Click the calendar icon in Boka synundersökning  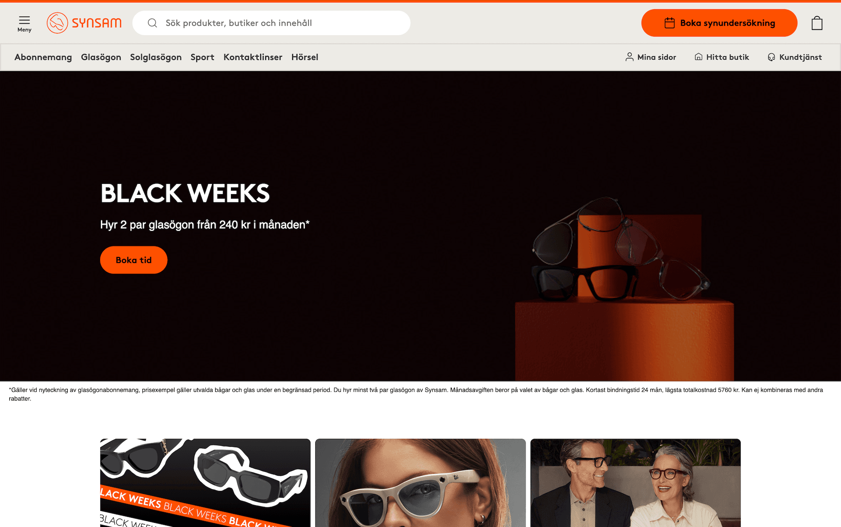click(669, 23)
